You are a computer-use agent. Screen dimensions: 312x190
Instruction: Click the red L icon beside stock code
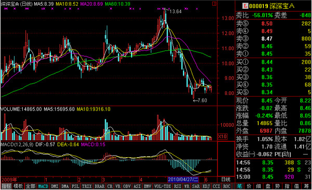coord(245,6)
